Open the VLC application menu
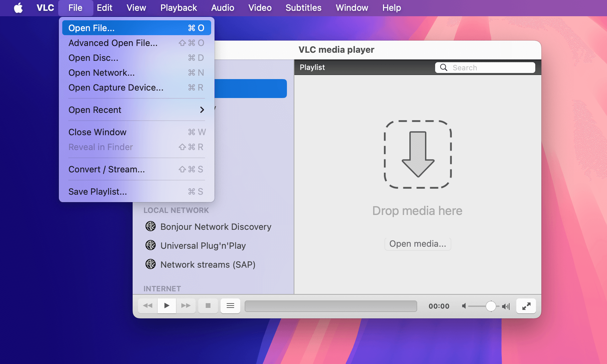 (45, 8)
